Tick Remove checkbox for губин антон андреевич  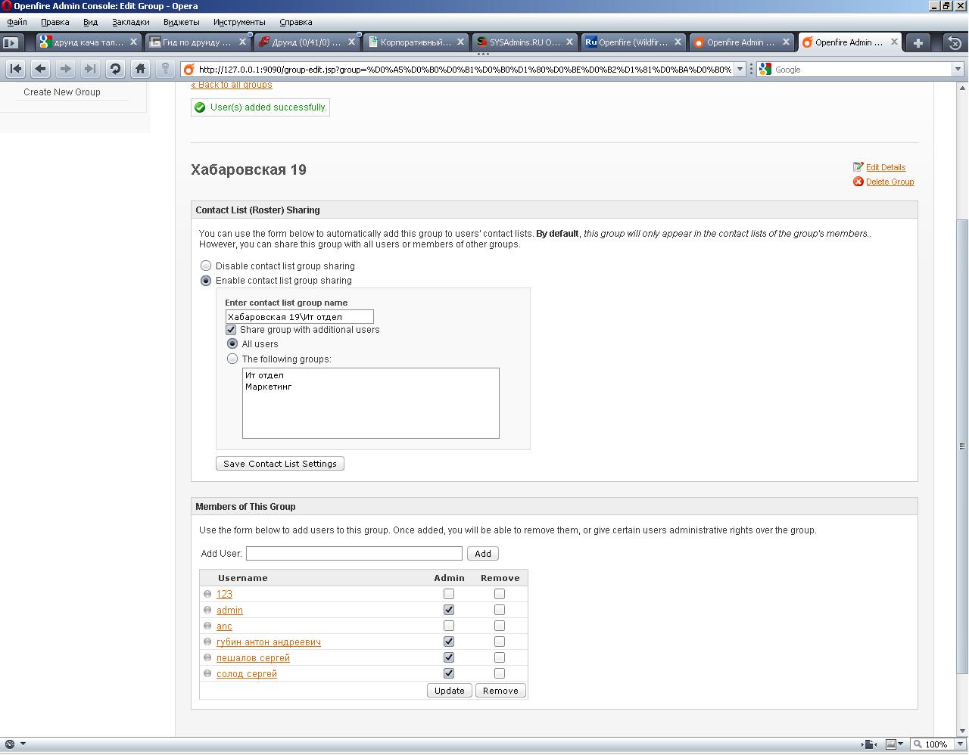tap(500, 642)
